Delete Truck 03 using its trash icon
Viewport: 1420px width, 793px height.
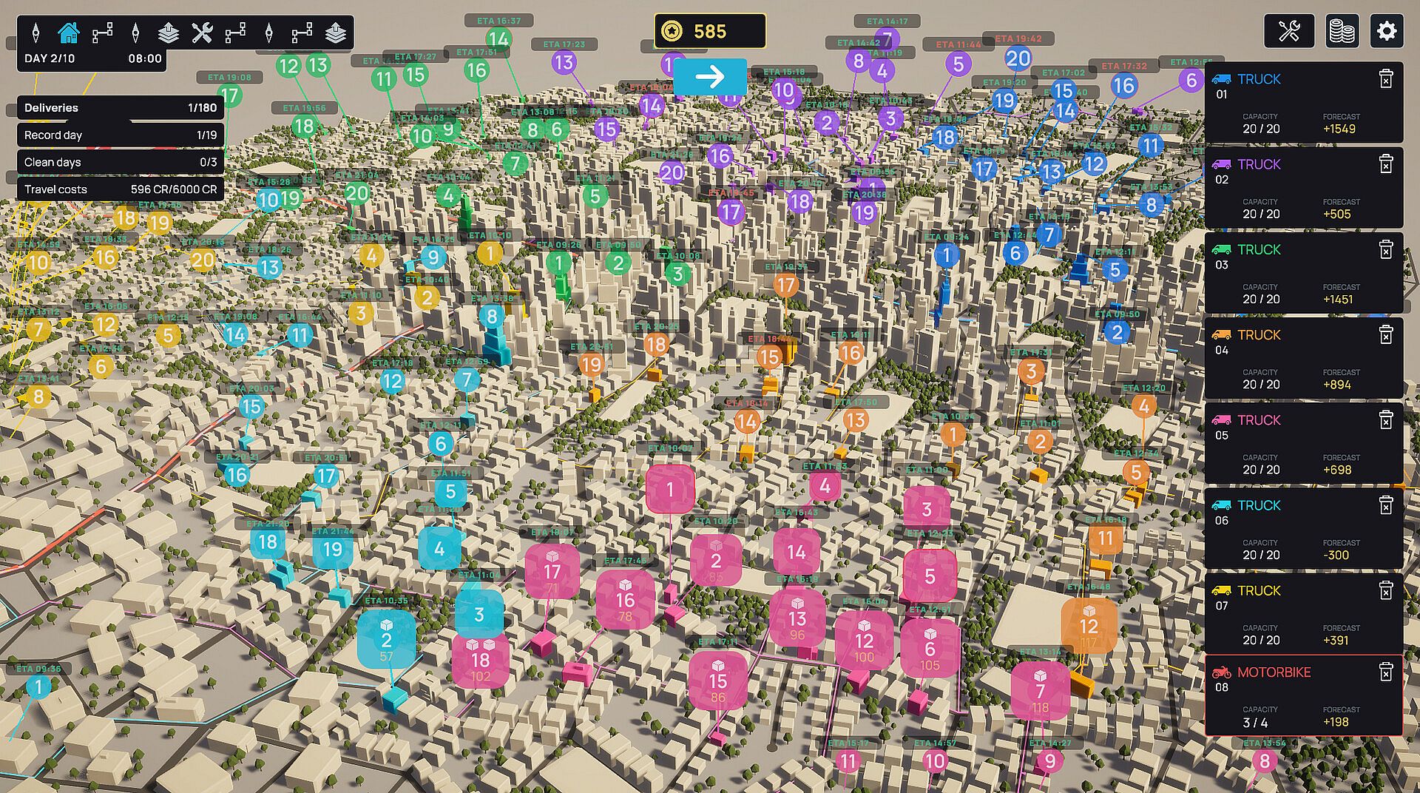click(x=1386, y=249)
